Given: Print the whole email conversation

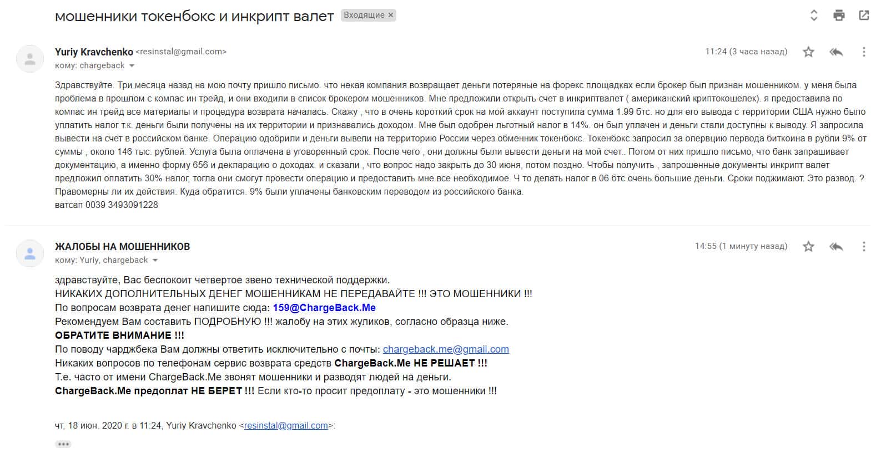Looking at the screenshot, I should pyautogui.click(x=839, y=16).
